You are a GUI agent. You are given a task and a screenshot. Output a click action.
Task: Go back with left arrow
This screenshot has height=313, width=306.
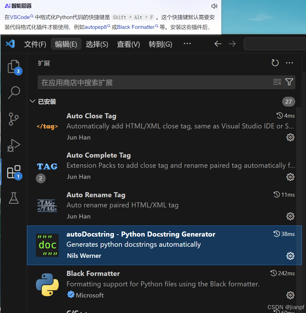[x=218, y=44]
